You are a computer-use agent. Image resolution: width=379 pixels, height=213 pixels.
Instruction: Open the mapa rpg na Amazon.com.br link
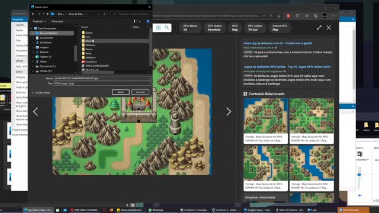coord(278,43)
